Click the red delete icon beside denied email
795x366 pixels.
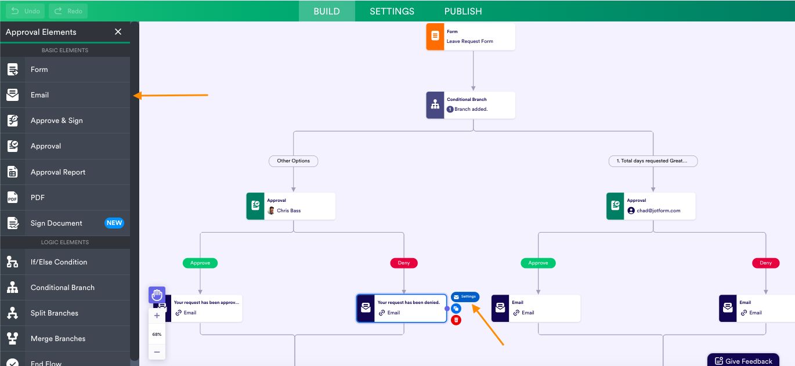[x=456, y=320]
